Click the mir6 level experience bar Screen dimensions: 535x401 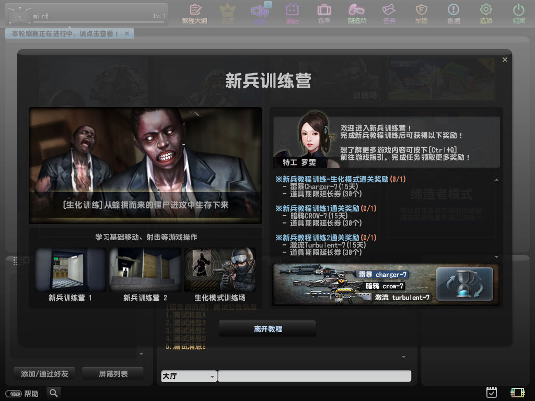99,22
